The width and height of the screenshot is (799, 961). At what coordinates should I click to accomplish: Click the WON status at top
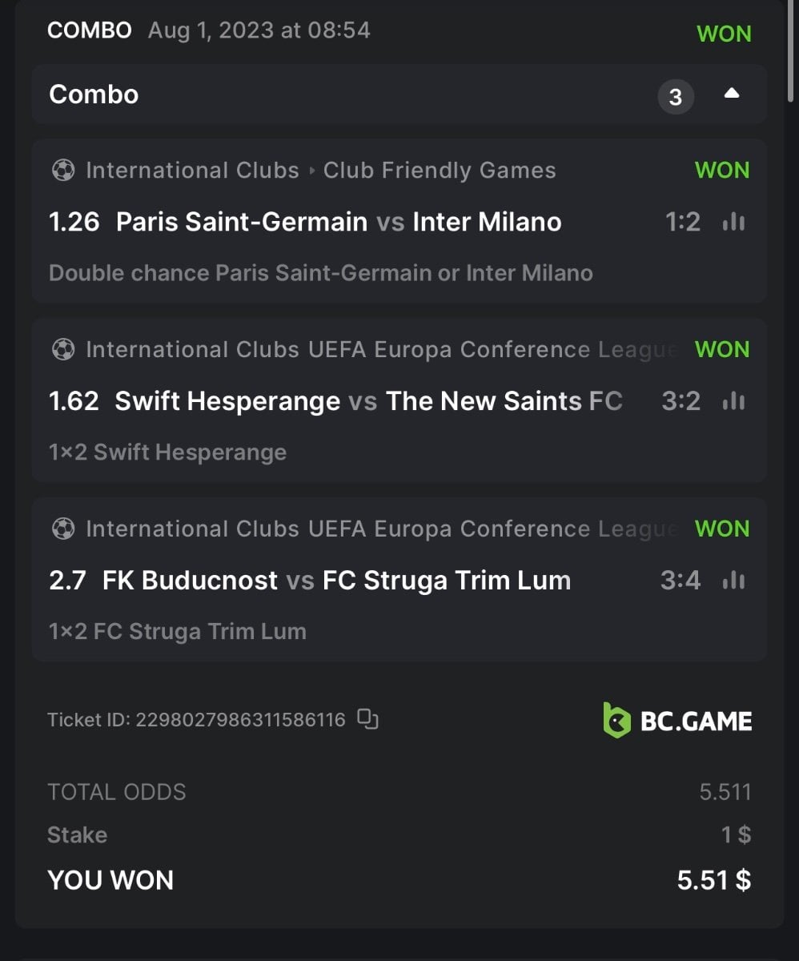click(x=724, y=34)
